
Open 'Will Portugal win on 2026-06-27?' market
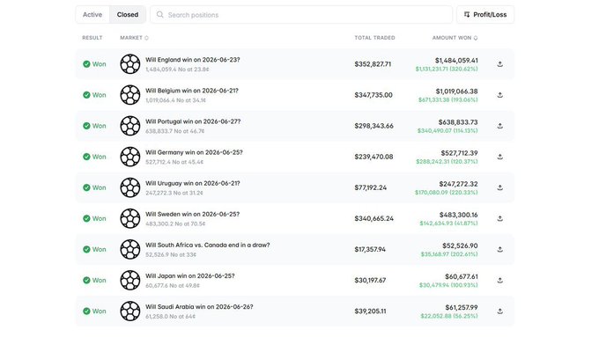point(193,121)
